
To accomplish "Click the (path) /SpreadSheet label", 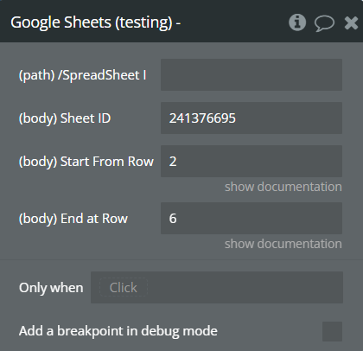I will click(x=82, y=75).
